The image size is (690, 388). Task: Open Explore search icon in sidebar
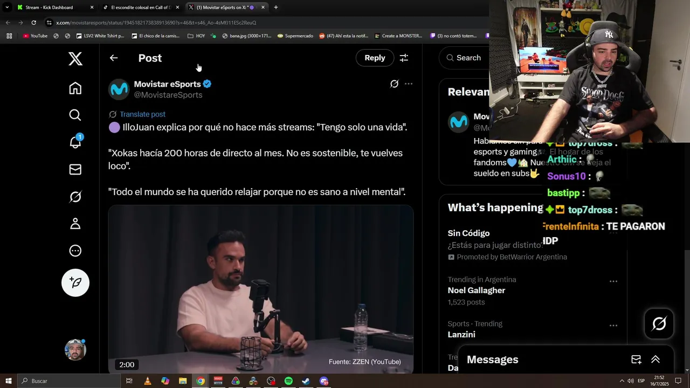click(x=75, y=115)
